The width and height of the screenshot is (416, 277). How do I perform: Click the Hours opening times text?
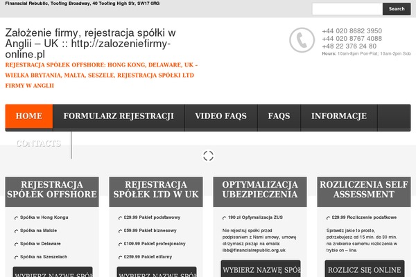(x=366, y=53)
